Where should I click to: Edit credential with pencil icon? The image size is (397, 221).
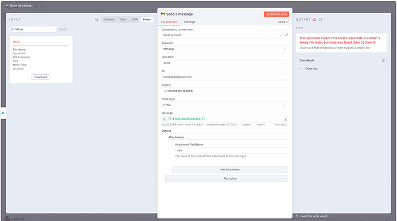click(287, 35)
